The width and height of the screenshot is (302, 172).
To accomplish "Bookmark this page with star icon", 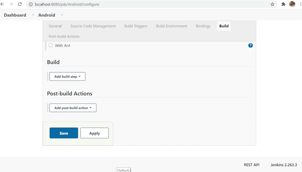I will [x=272, y=4].
